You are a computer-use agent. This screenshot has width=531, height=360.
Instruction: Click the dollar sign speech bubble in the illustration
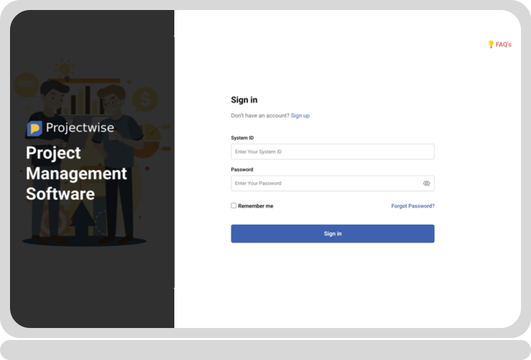[x=145, y=100]
